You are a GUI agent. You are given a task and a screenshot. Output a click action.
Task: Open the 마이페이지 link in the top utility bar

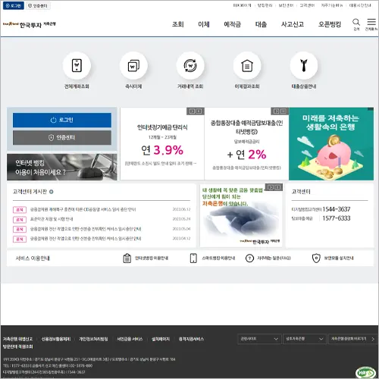pos(243,5)
